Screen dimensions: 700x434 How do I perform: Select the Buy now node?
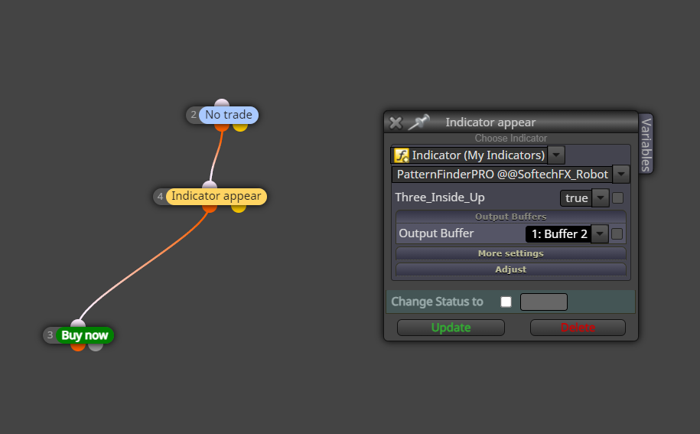click(x=84, y=335)
